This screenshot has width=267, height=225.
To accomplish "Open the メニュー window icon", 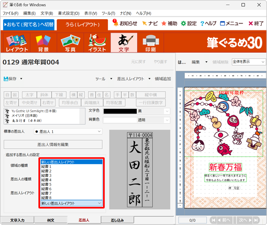I will (223, 23).
